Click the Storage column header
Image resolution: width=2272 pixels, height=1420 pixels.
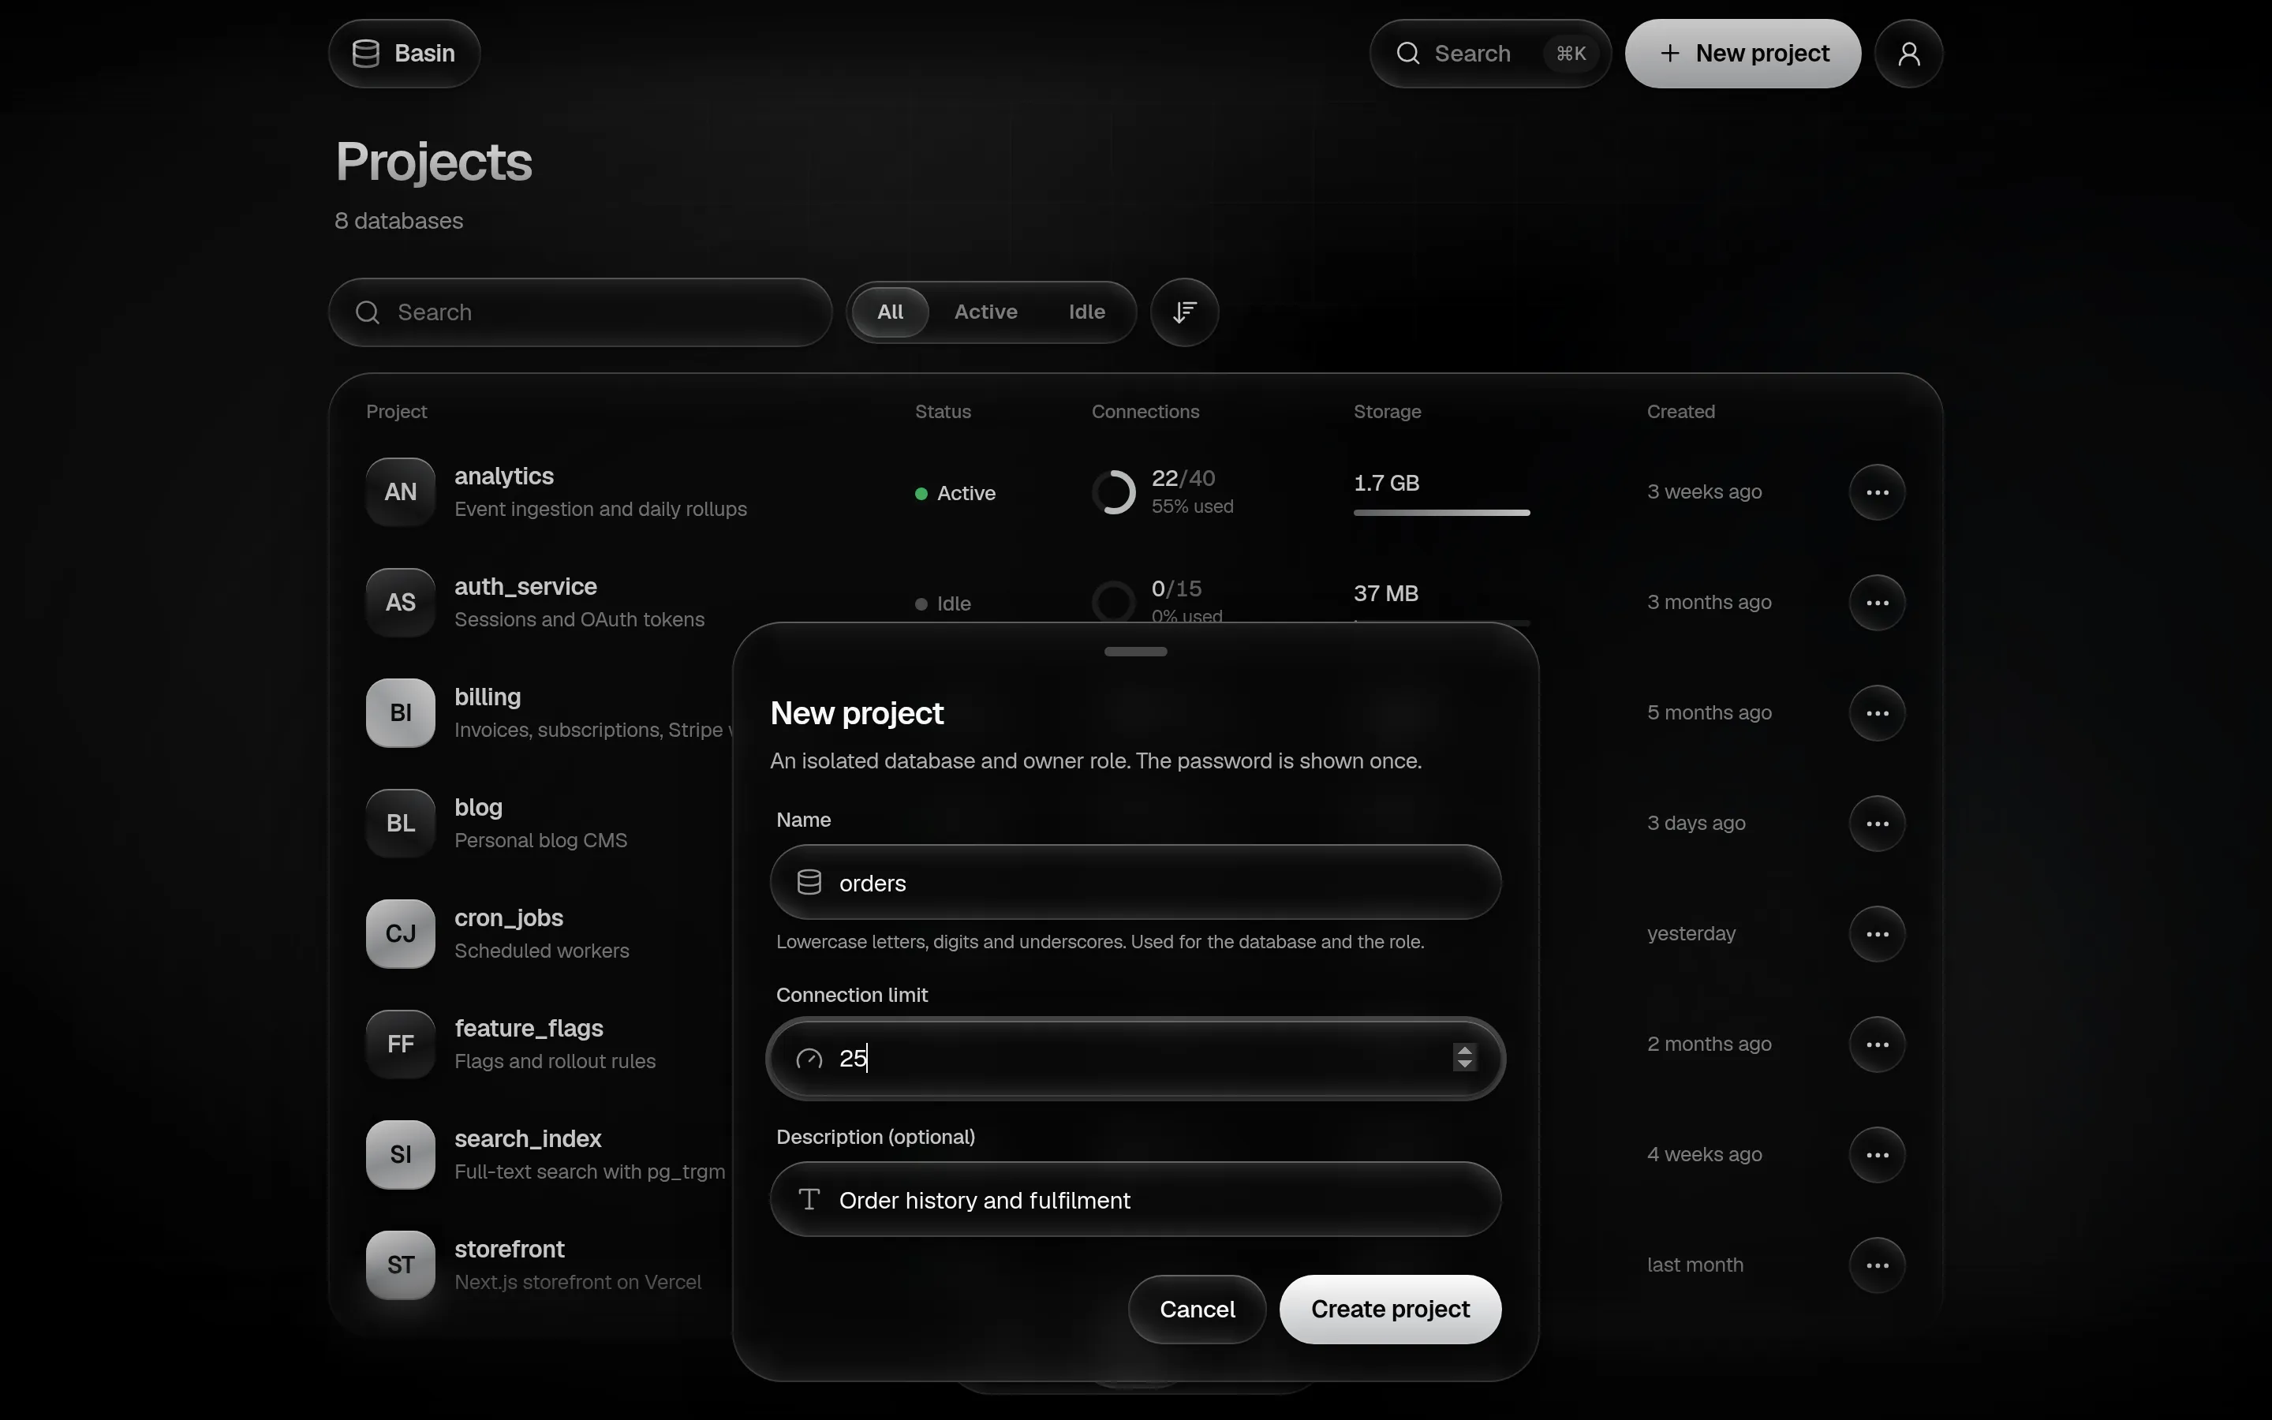tap(1387, 411)
